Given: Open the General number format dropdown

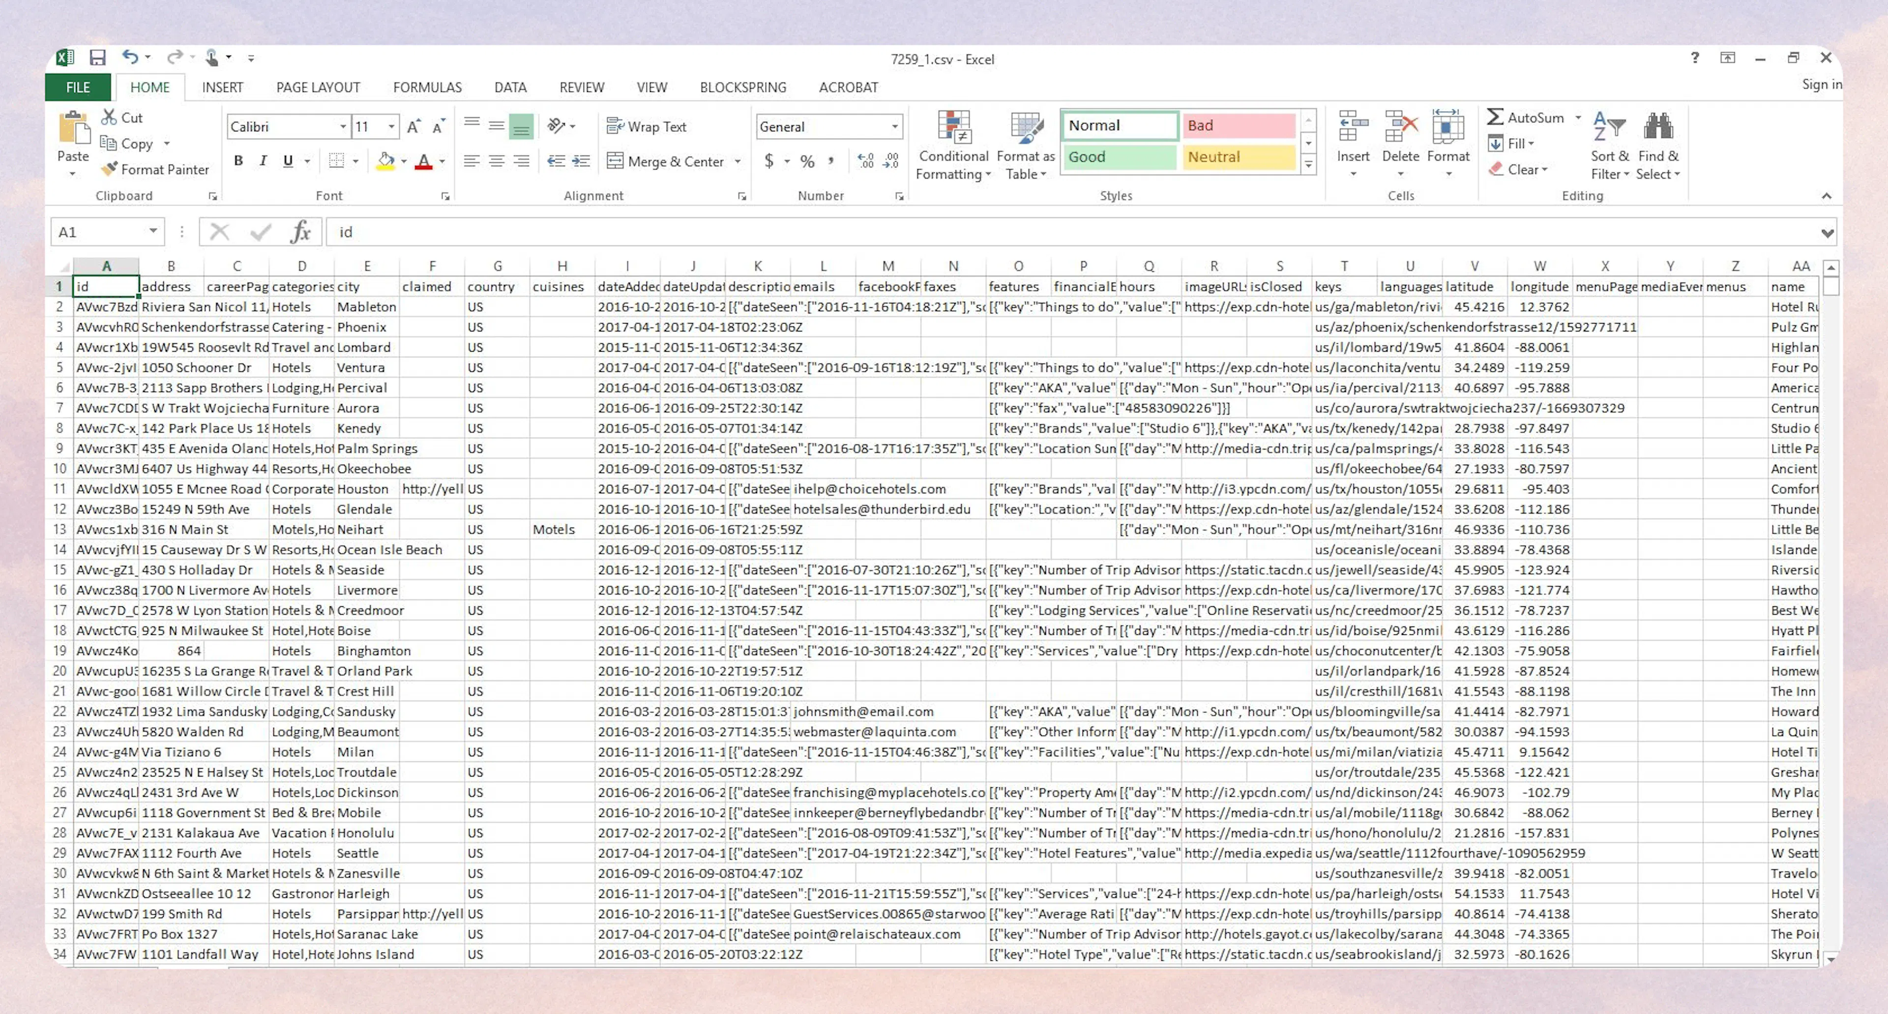Looking at the screenshot, I should 894,126.
